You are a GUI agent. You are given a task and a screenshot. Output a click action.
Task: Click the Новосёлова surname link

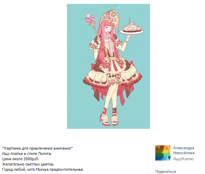click(x=184, y=153)
